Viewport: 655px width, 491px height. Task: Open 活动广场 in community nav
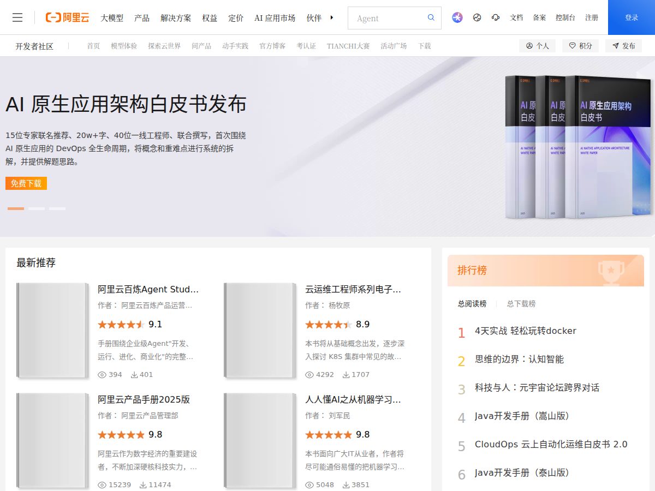pyautogui.click(x=394, y=46)
